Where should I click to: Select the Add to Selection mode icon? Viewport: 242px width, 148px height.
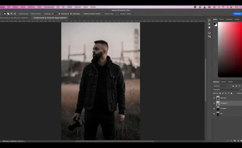pyautogui.click(x=8, y=14)
